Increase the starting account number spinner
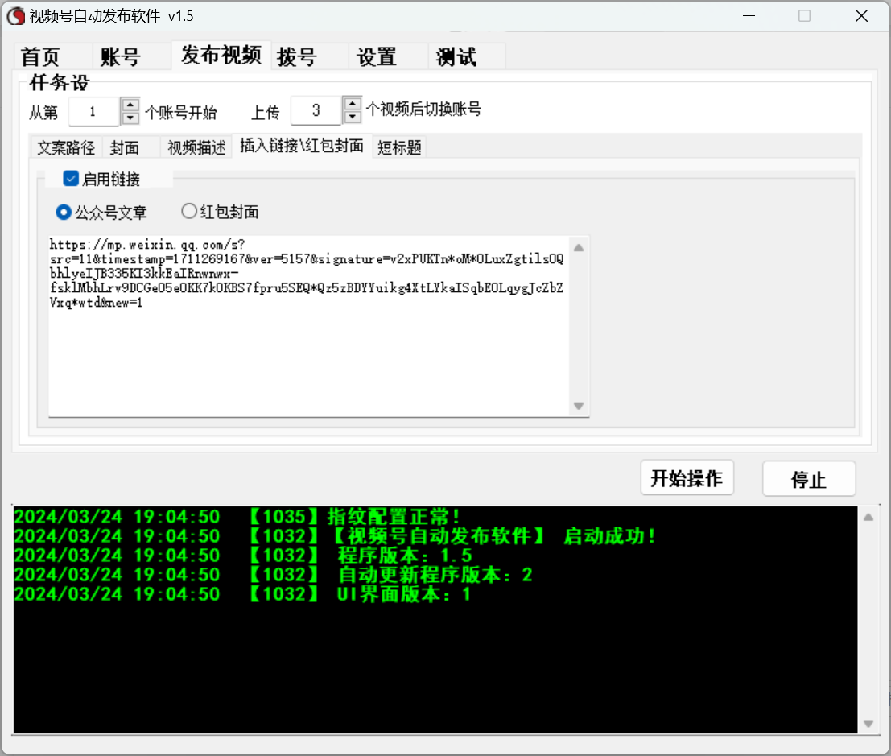This screenshot has height=756, width=891. pyautogui.click(x=130, y=104)
